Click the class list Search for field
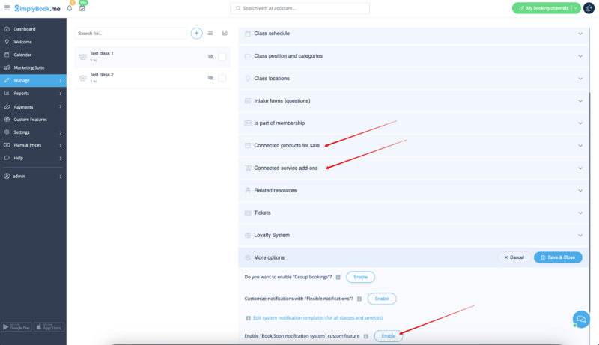The height and width of the screenshot is (345, 599). (x=131, y=34)
